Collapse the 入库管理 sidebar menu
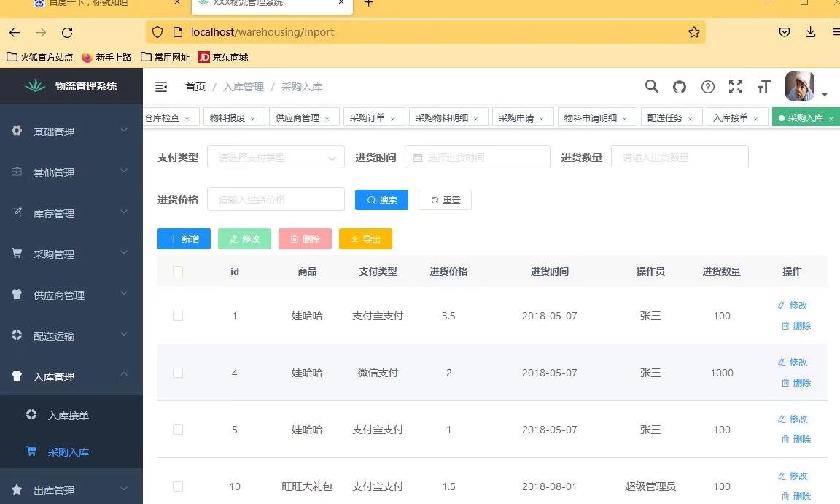The width and height of the screenshot is (840, 504). (71, 376)
